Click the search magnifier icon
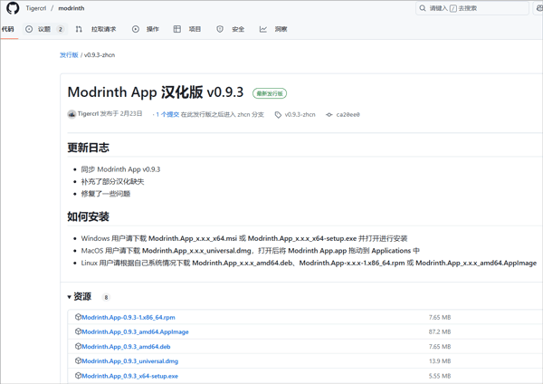The image size is (543, 384). click(x=422, y=8)
